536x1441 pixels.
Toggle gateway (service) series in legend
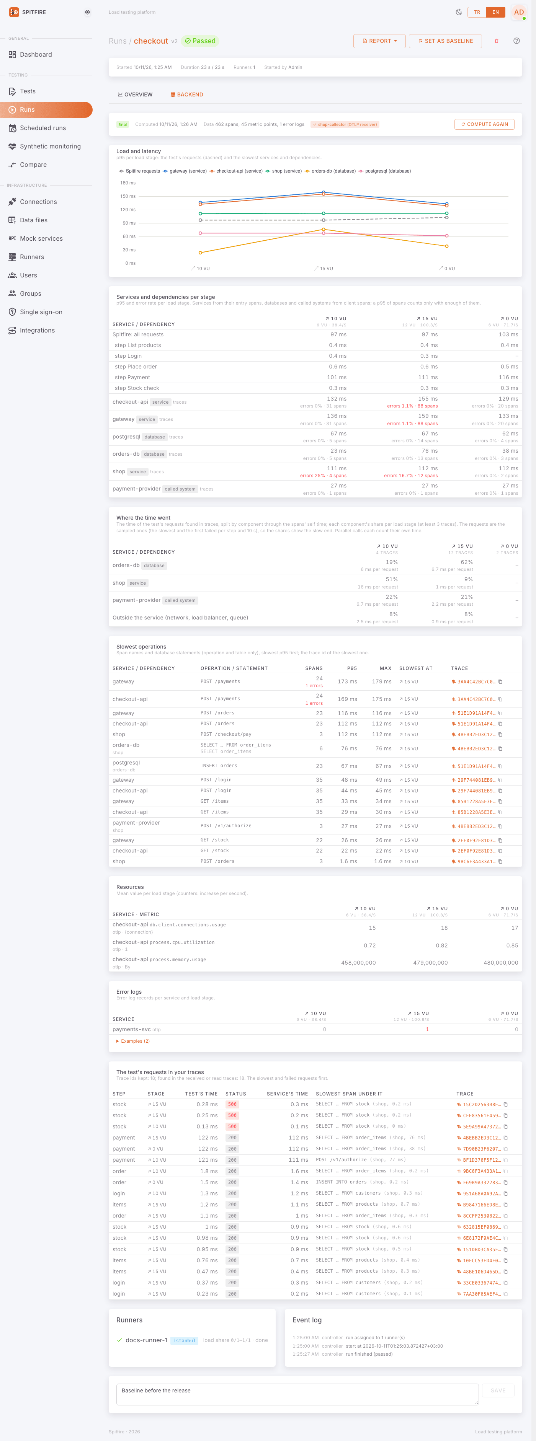pos(184,171)
